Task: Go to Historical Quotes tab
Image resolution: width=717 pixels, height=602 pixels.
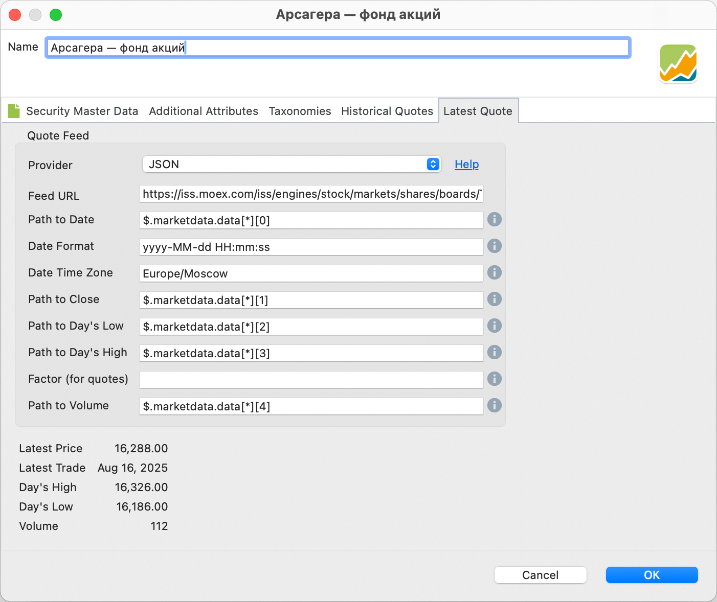Action: pos(387,111)
